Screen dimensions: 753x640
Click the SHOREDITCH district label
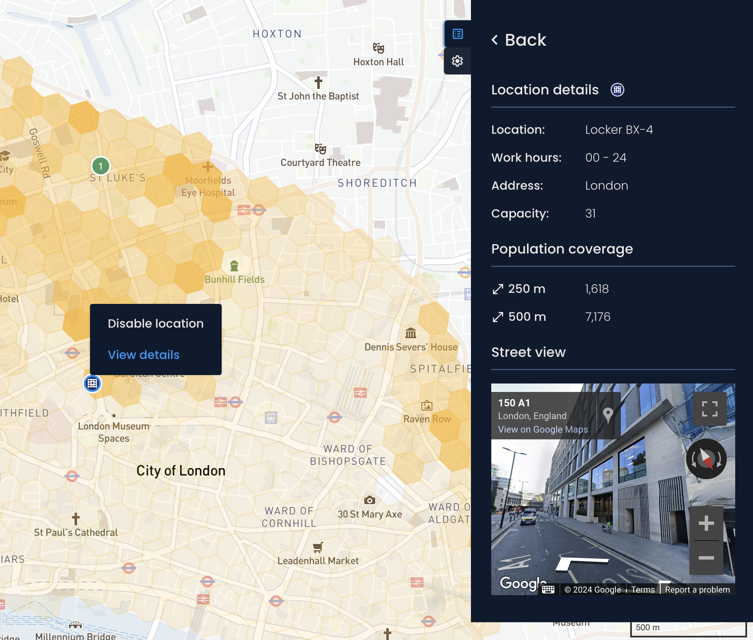pos(377,183)
